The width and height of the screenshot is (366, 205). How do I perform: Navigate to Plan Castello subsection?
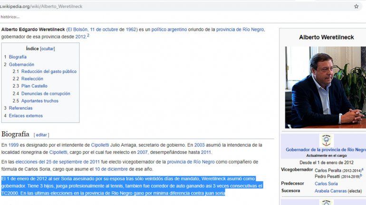click(34, 86)
